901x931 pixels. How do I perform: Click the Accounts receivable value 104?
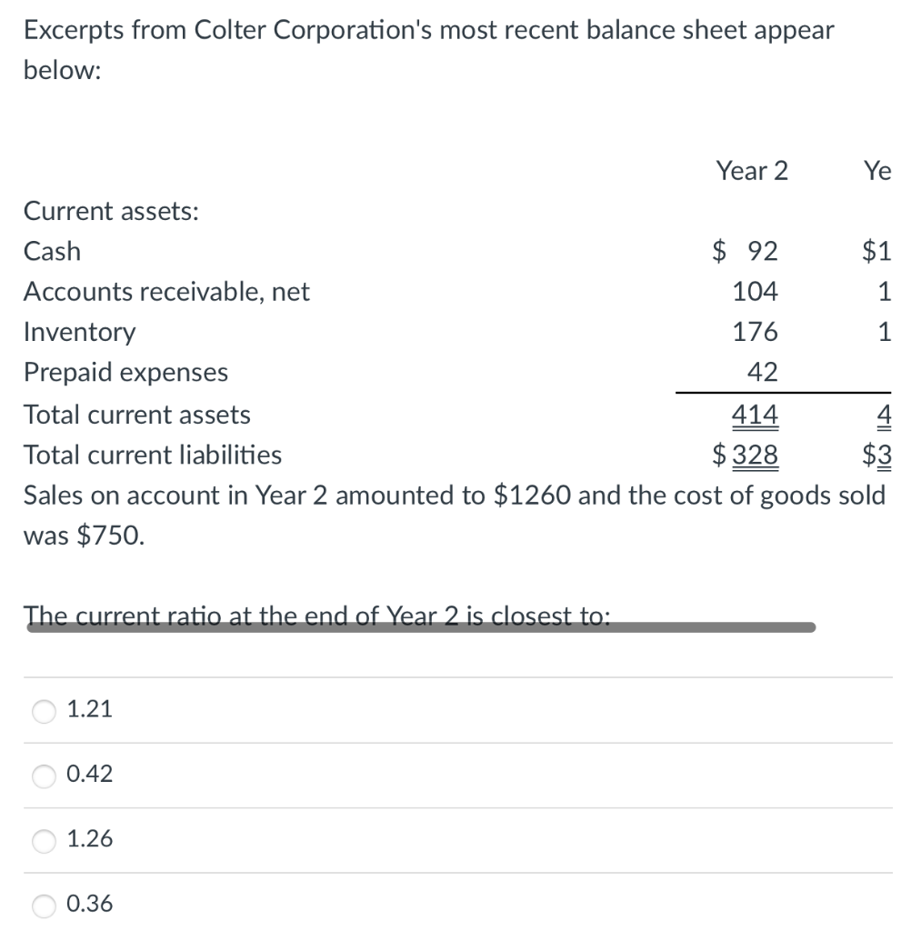pyautogui.click(x=755, y=291)
